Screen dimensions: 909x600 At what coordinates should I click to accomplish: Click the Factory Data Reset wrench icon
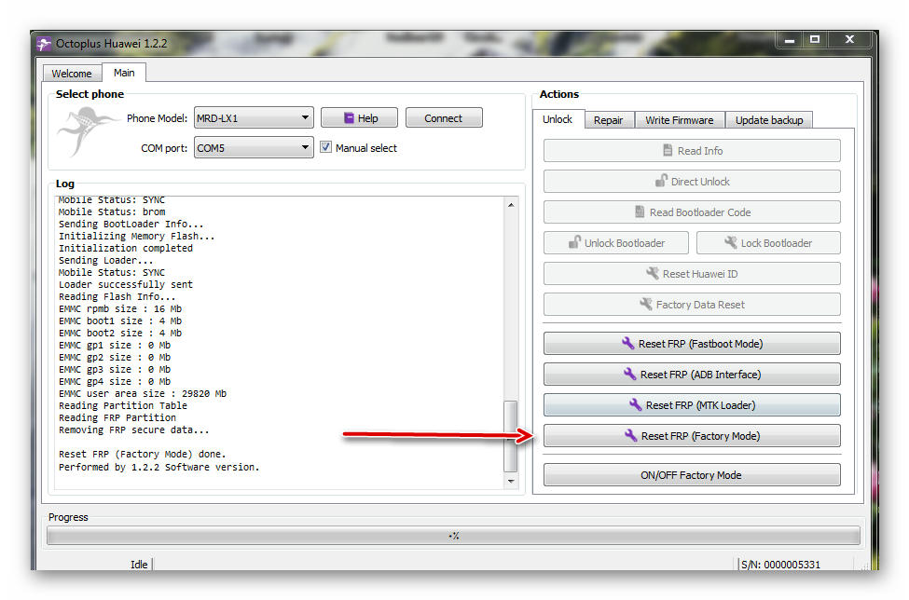coord(646,304)
